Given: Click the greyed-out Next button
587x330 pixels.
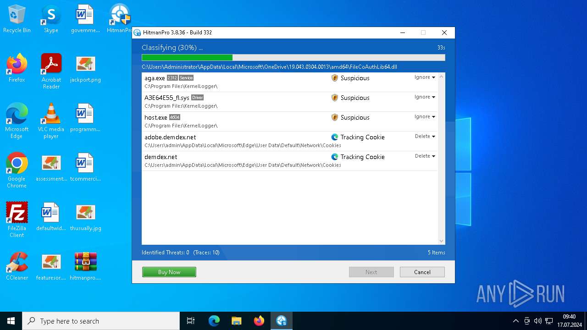Looking at the screenshot, I should (x=371, y=272).
